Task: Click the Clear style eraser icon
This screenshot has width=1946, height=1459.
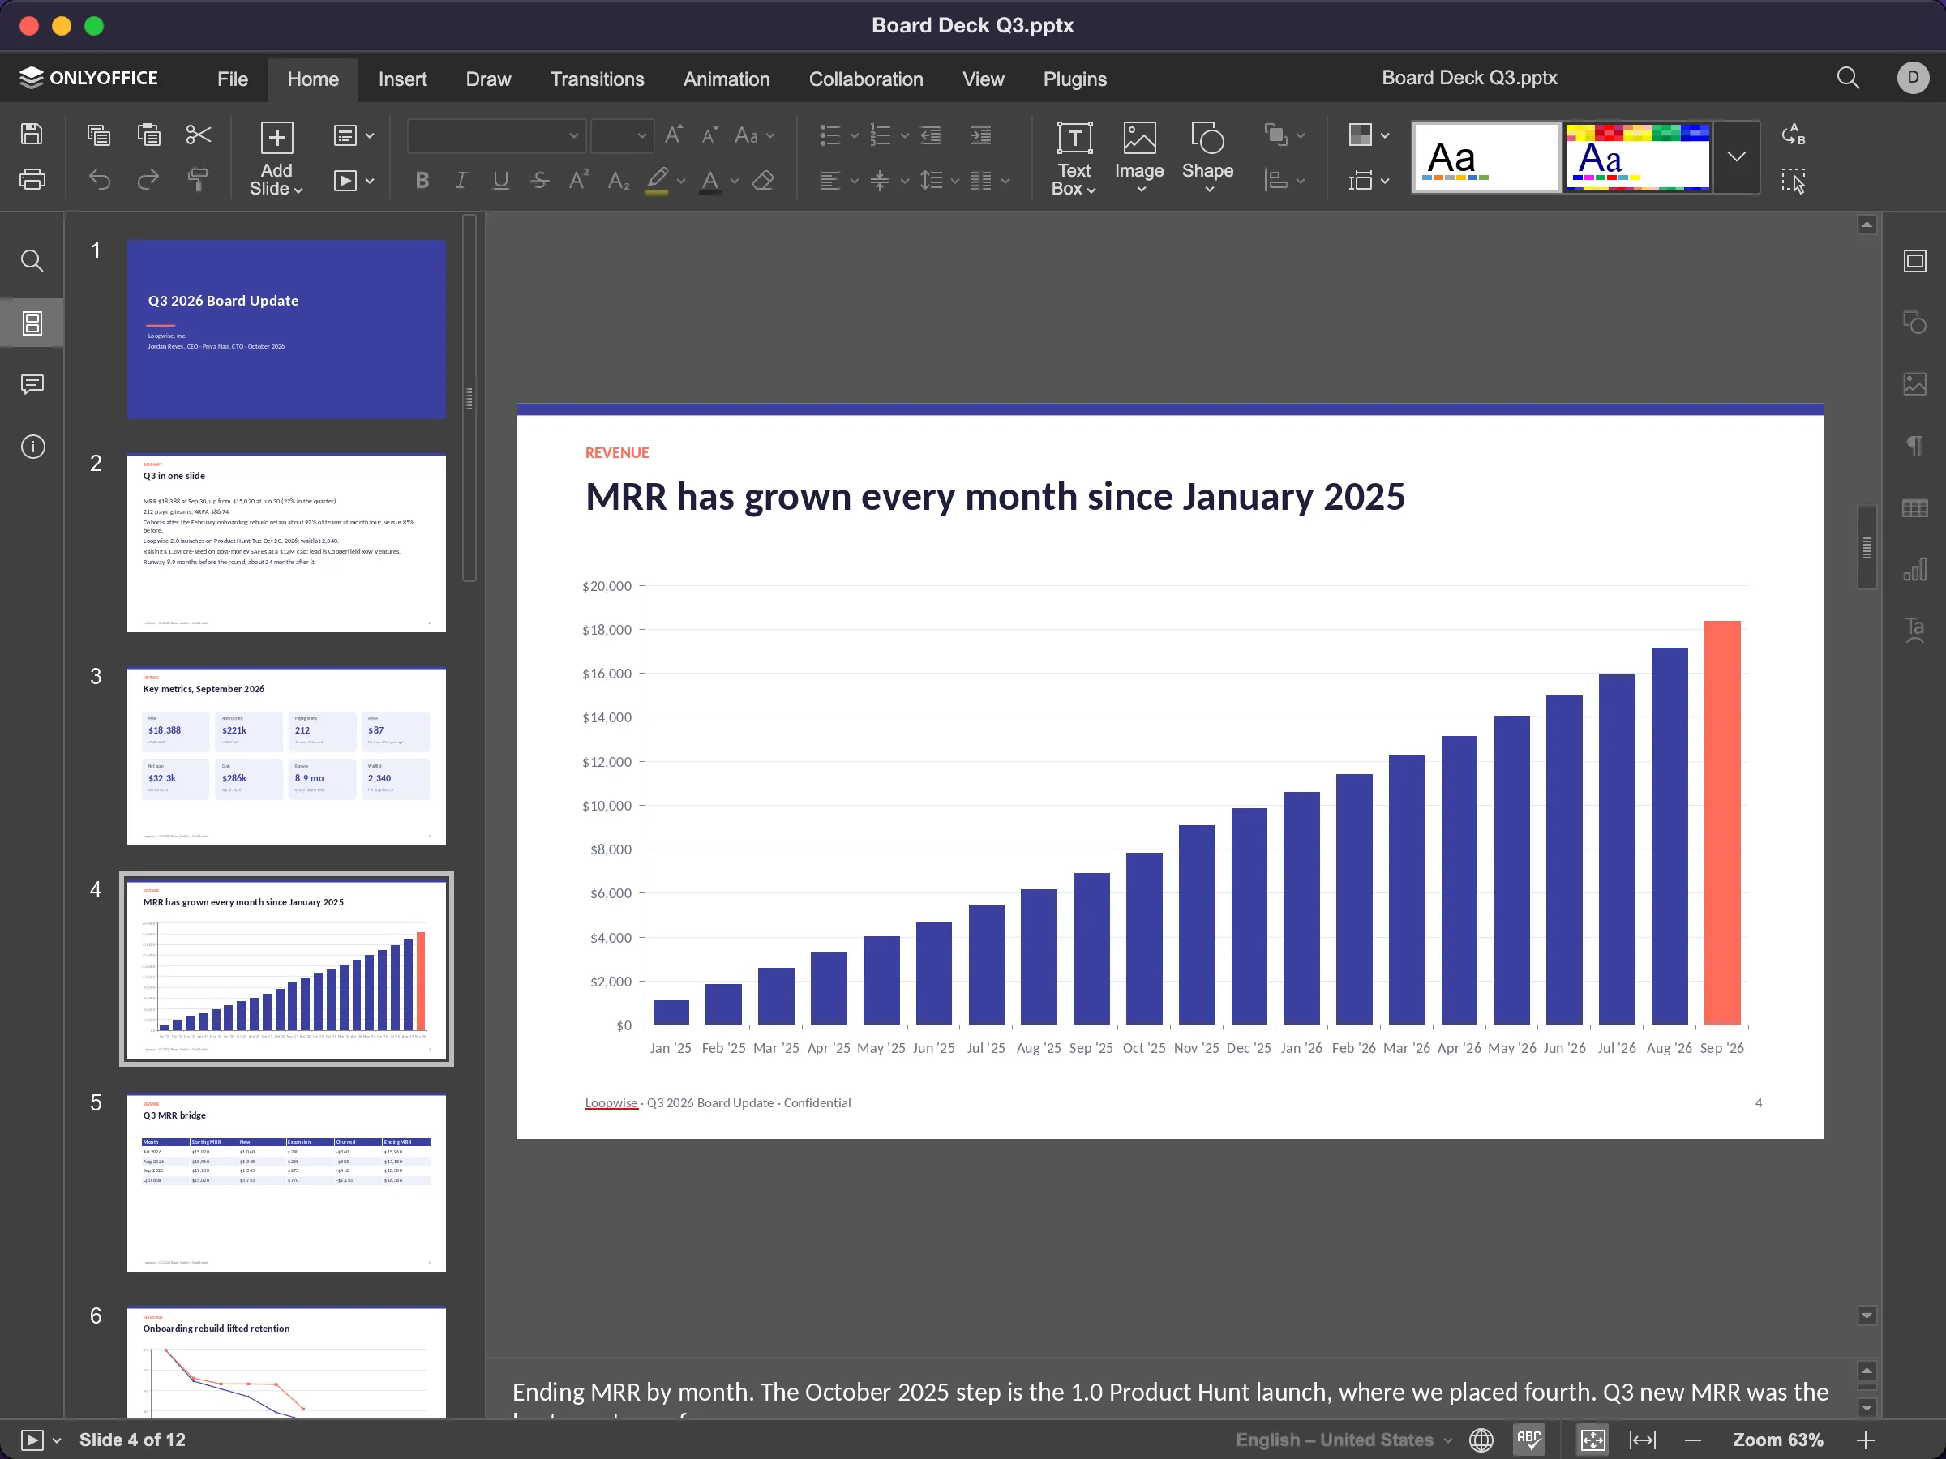Action: point(764,180)
